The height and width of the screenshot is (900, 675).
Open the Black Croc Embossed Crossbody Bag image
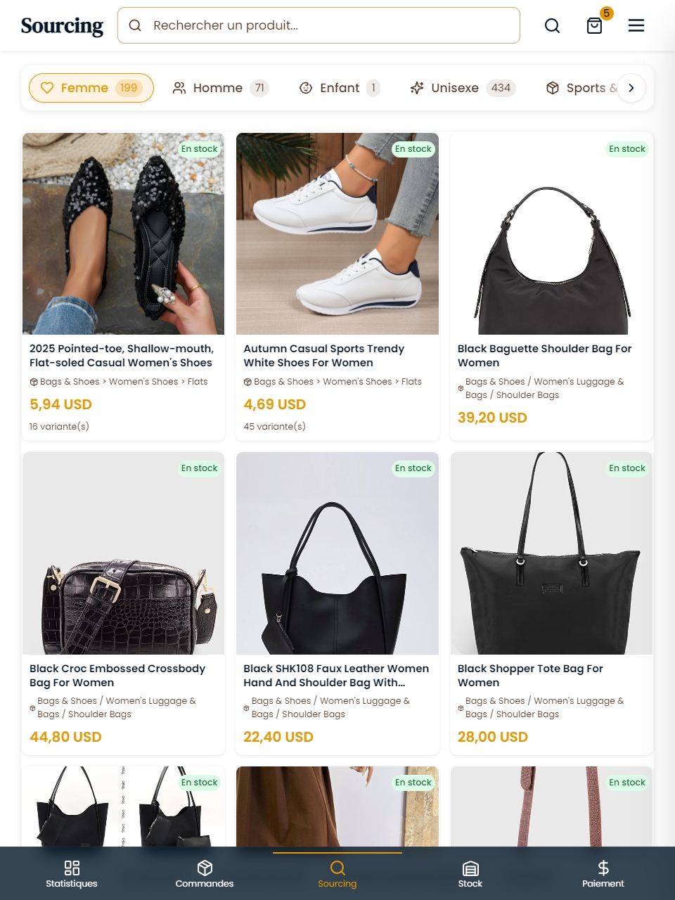click(x=124, y=553)
